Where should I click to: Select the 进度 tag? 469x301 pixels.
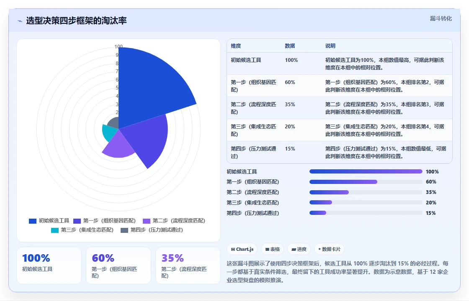pyautogui.click(x=299, y=249)
